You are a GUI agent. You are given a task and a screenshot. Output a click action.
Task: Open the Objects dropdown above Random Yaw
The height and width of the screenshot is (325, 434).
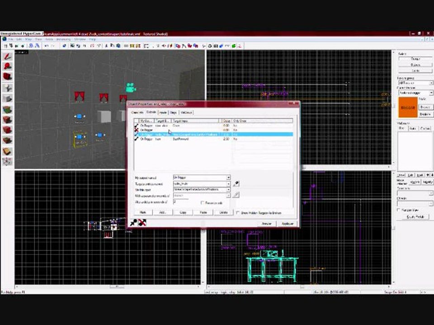click(431, 204)
